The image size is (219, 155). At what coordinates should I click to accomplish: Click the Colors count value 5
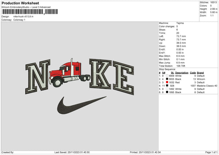coord(211,6)
